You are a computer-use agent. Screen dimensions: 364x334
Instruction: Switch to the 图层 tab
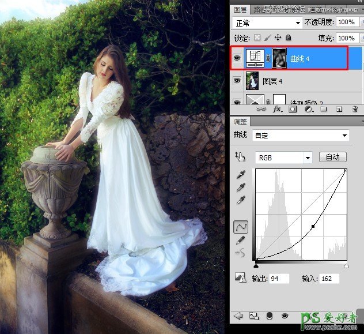(240, 10)
